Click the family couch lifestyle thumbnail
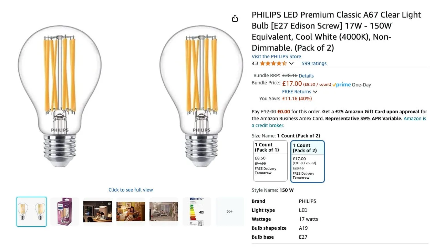This screenshot has height=248, width=434. pyautogui.click(x=131, y=211)
